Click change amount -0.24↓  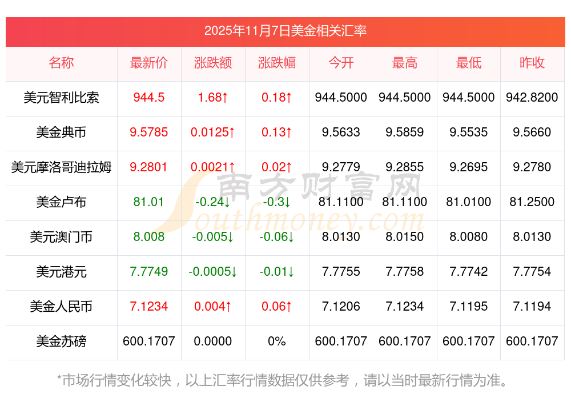pyautogui.click(x=212, y=202)
